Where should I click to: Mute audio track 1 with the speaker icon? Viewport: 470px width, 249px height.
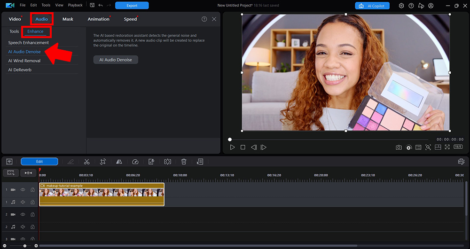point(23,202)
